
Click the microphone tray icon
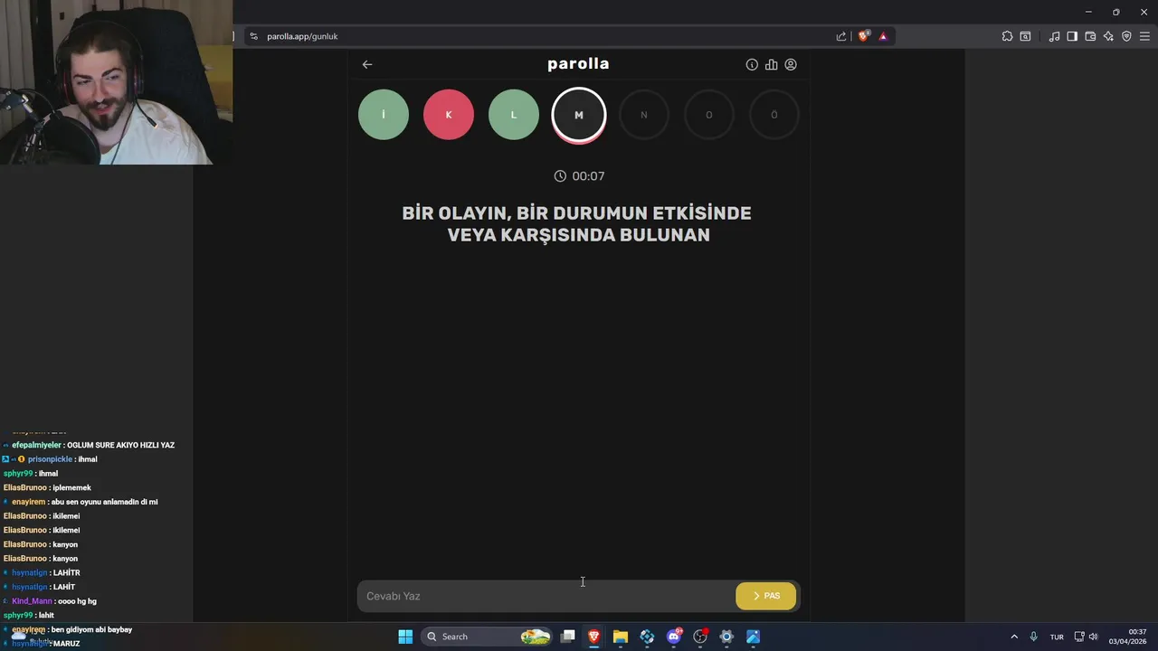[1033, 637]
